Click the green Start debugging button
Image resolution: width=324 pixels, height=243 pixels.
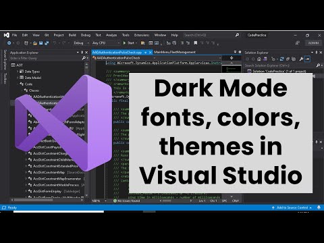click(128, 43)
